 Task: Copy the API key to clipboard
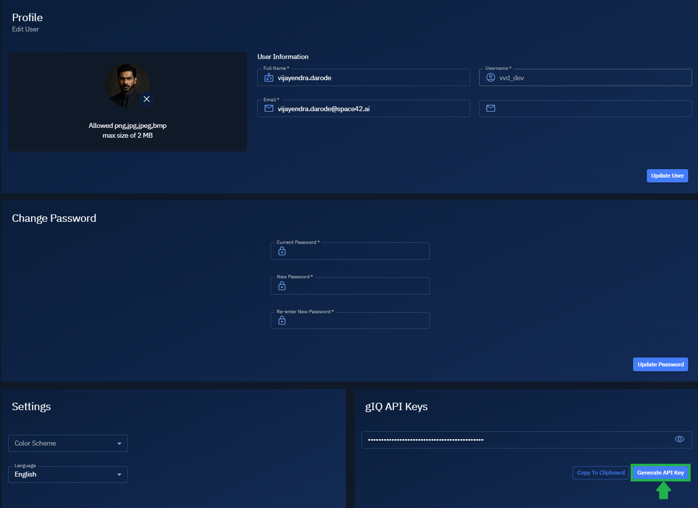click(600, 472)
